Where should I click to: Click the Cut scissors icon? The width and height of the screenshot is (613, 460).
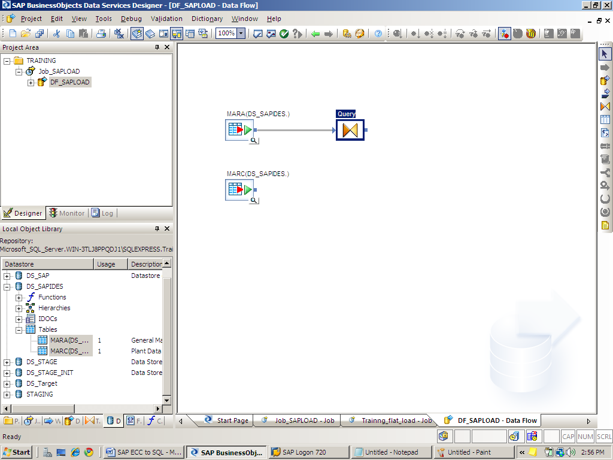[x=57, y=34]
